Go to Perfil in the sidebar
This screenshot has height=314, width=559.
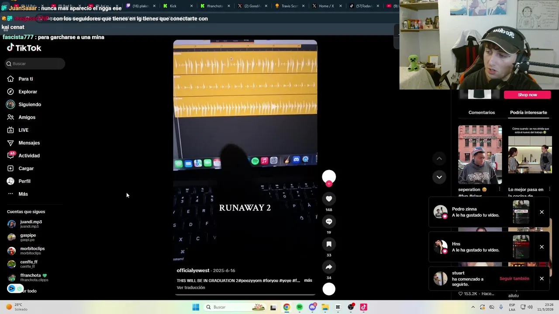tap(18, 181)
